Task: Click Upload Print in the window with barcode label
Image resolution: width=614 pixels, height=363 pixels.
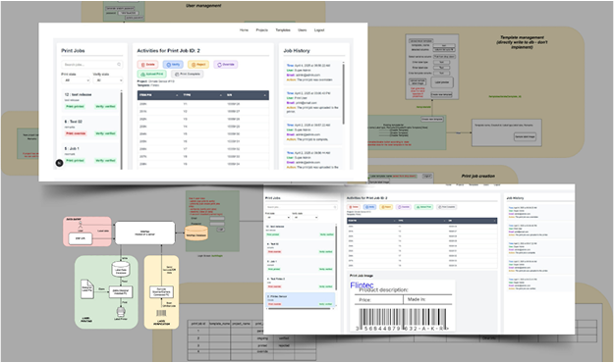Action: (x=423, y=207)
